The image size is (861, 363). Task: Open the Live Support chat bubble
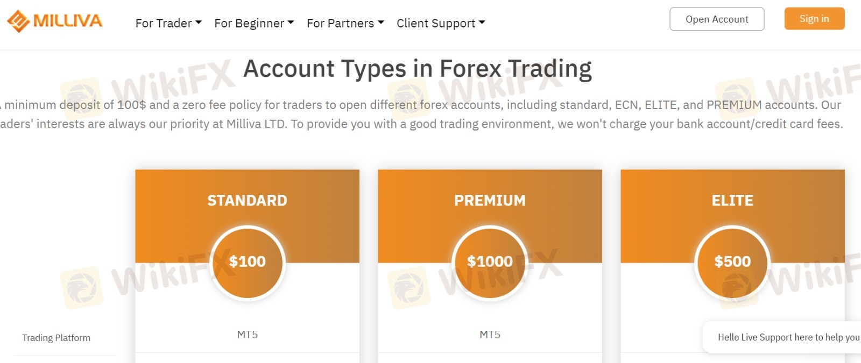786,337
